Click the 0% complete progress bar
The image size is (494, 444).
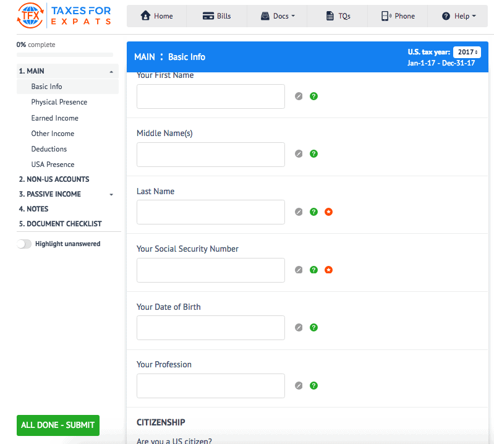(65, 55)
